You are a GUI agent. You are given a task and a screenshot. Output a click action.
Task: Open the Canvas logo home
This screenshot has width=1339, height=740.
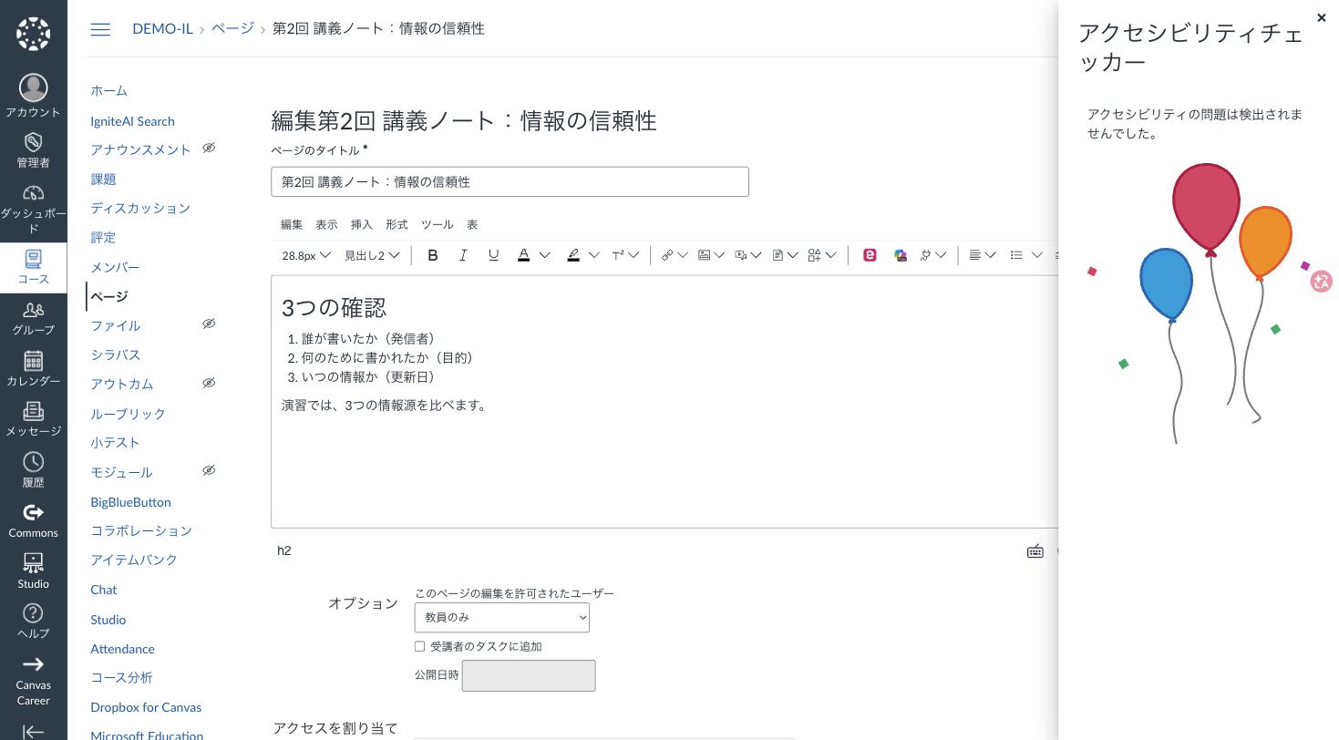tap(33, 34)
